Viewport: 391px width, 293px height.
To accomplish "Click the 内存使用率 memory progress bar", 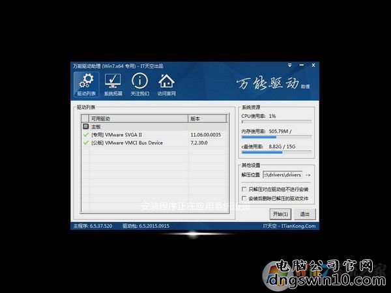I will tap(276, 137).
